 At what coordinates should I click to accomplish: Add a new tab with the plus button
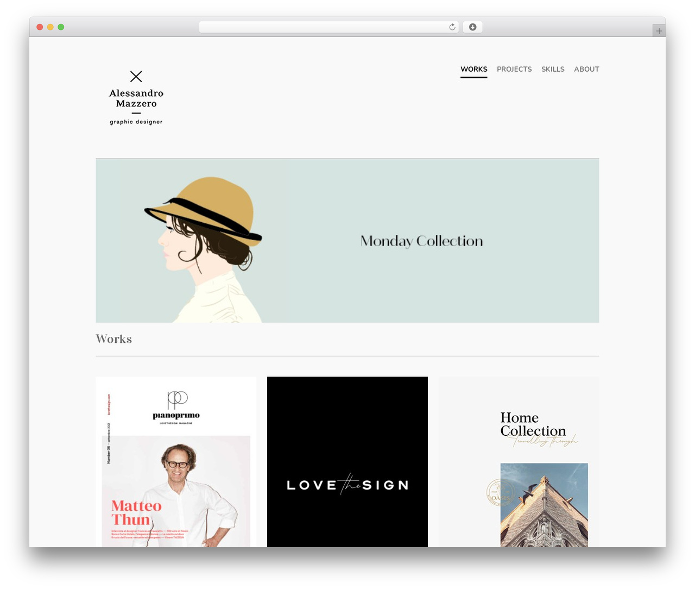pos(659,31)
